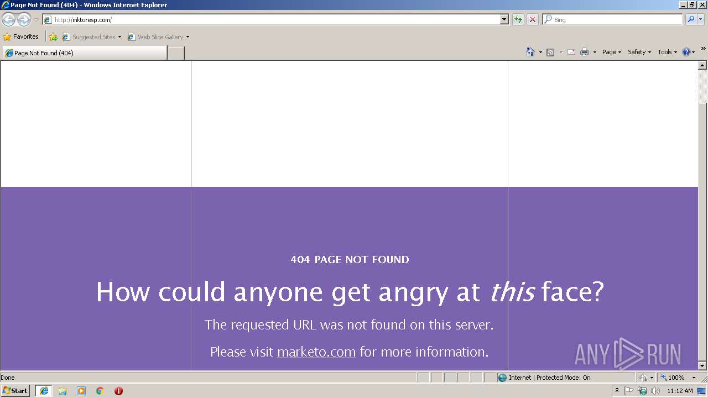Click the Back navigation arrow
Screen dimensions: 708x398
point(8,20)
